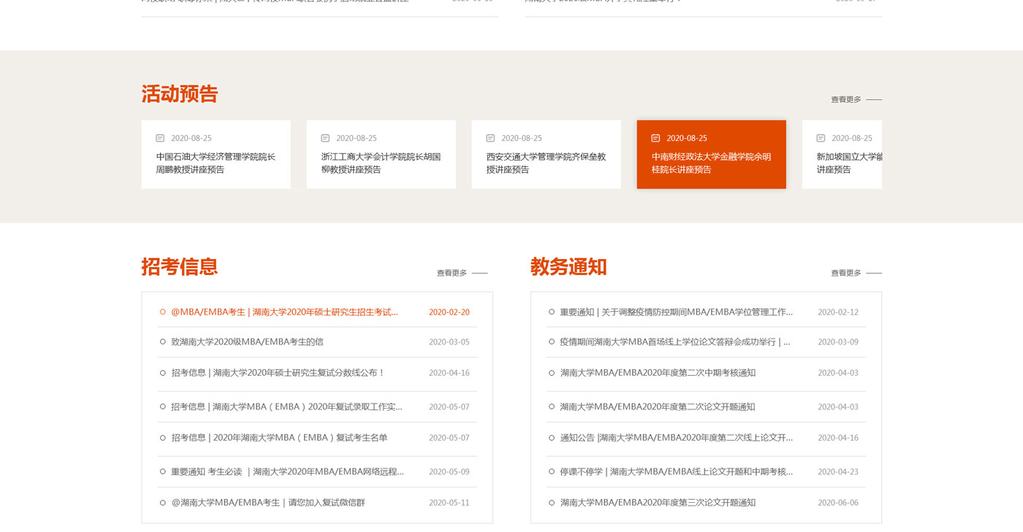The height and width of the screenshot is (532, 1023).
Task: Open 第三次论文开题通知 dated 2020-06-06
Action: tap(658, 503)
